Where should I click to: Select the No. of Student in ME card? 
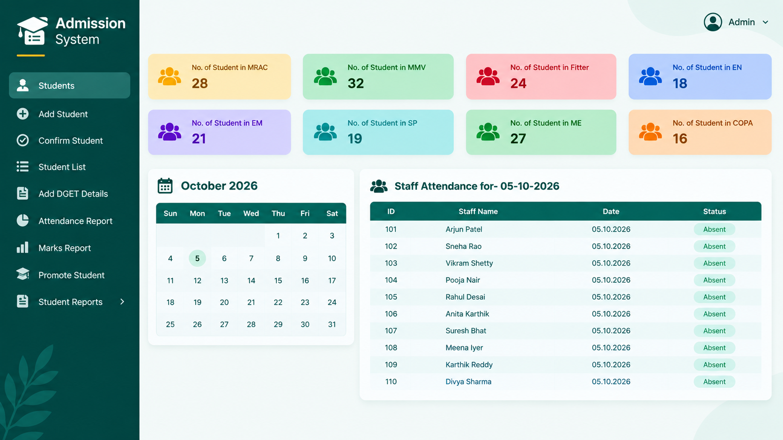pos(541,132)
